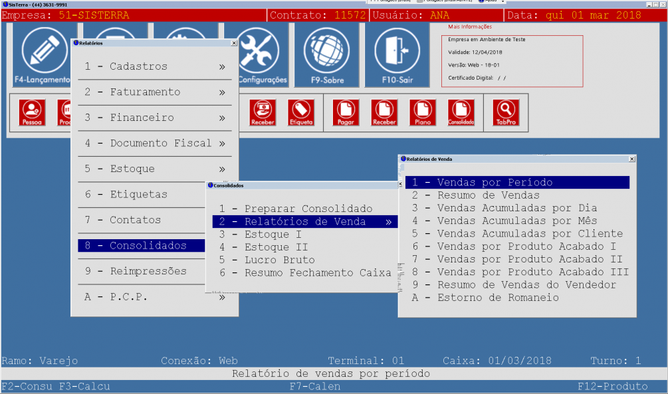Expand the 1 - Cadastros submenu arrow
The height and width of the screenshot is (394, 668).
tap(222, 67)
